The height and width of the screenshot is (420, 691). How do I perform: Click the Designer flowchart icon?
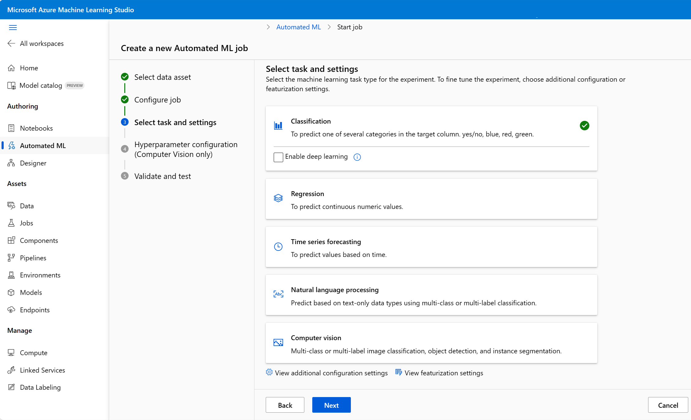[11, 163]
